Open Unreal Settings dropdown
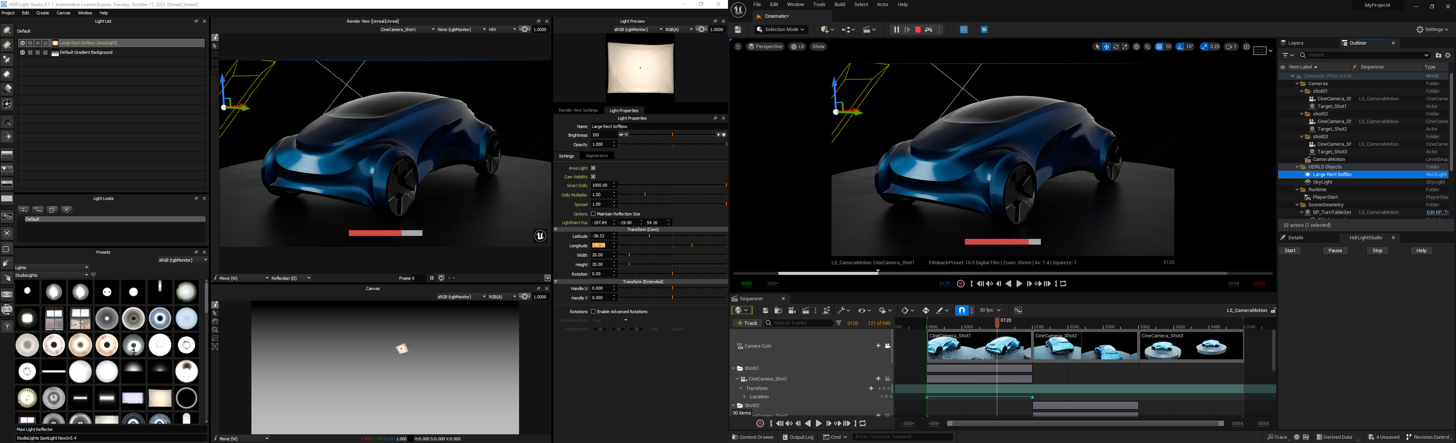The height and width of the screenshot is (443, 1456). coord(1432,30)
